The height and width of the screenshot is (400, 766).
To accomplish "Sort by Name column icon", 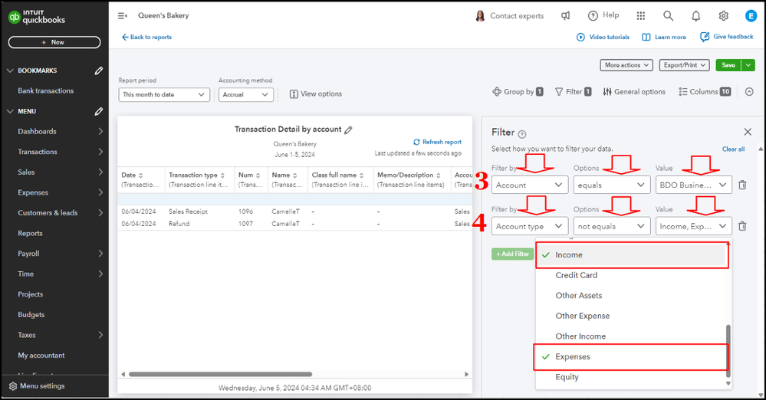I will tap(294, 175).
